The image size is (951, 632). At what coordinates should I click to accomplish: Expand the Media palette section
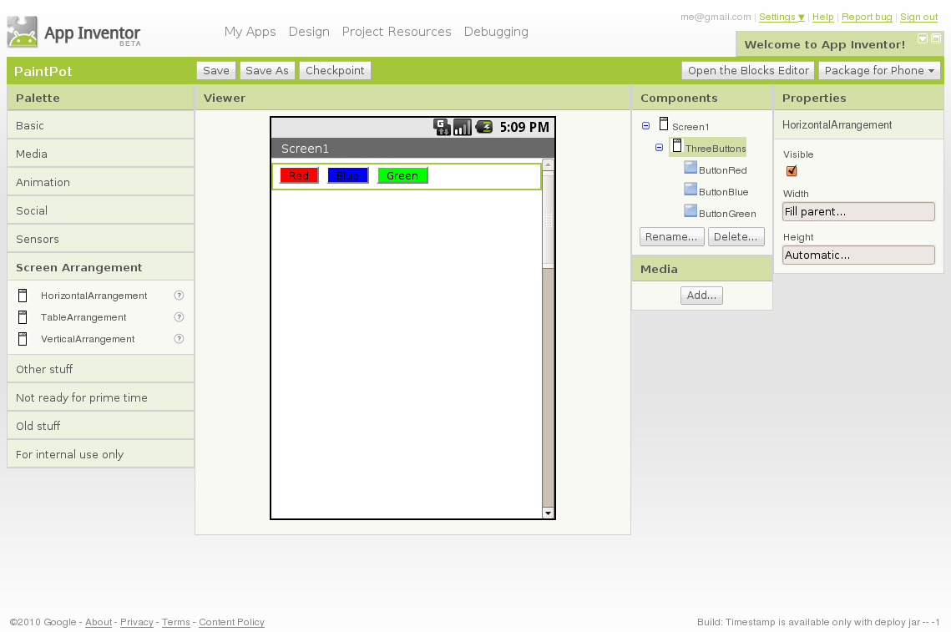point(101,154)
